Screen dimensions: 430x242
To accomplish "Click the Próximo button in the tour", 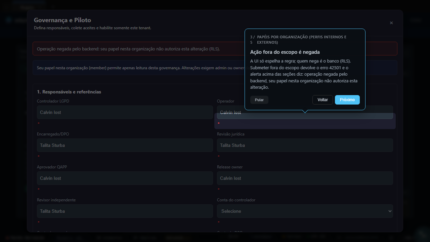I will (x=347, y=100).
